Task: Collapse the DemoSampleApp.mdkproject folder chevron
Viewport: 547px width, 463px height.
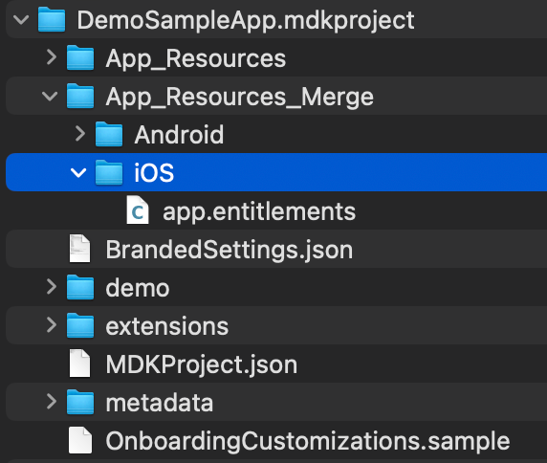Action: pyautogui.click(x=21, y=19)
